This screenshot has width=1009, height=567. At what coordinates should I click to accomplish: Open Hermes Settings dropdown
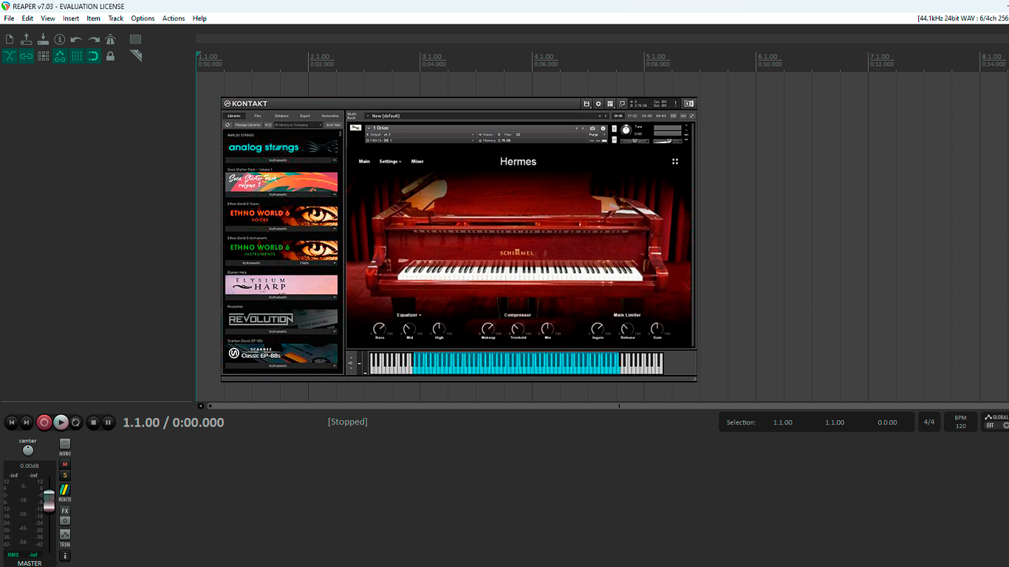coord(390,162)
